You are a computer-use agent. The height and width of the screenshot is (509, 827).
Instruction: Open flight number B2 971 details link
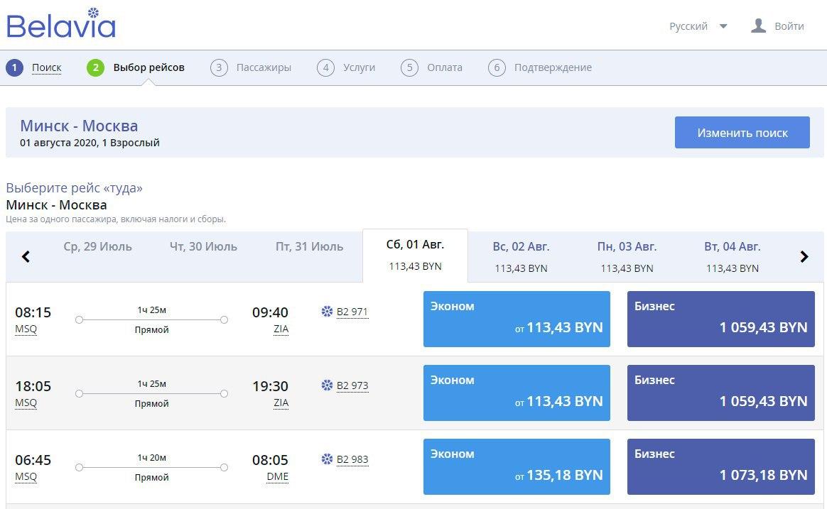352,312
